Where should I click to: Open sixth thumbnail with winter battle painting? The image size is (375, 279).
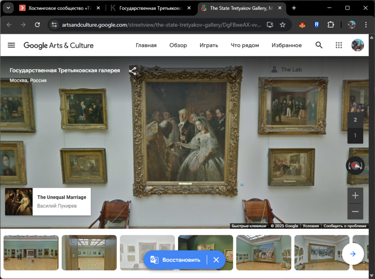(x=322, y=253)
